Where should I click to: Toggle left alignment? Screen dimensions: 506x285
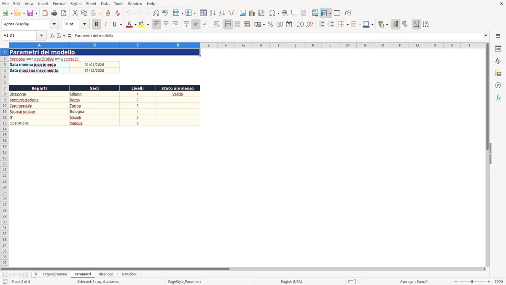point(156,24)
